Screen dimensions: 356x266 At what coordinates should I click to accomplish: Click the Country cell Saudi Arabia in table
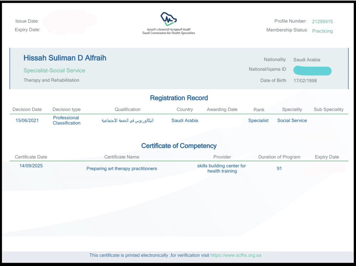click(185, 120)
